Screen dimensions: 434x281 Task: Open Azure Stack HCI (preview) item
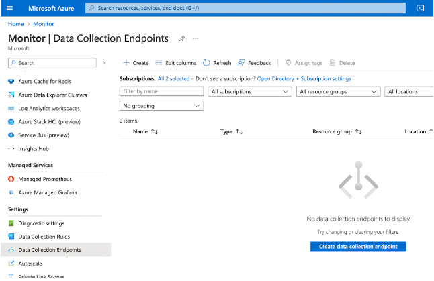[x=49, y=121]
